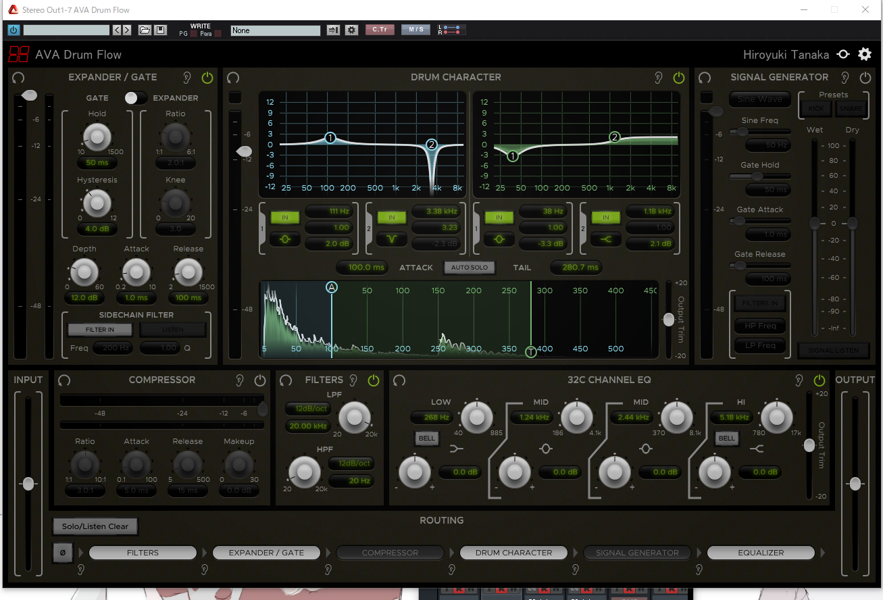This screenshot has width=883, height=600.
Task: Open the LPF 12dB/oct slope selector
Action: pos(307,409)
